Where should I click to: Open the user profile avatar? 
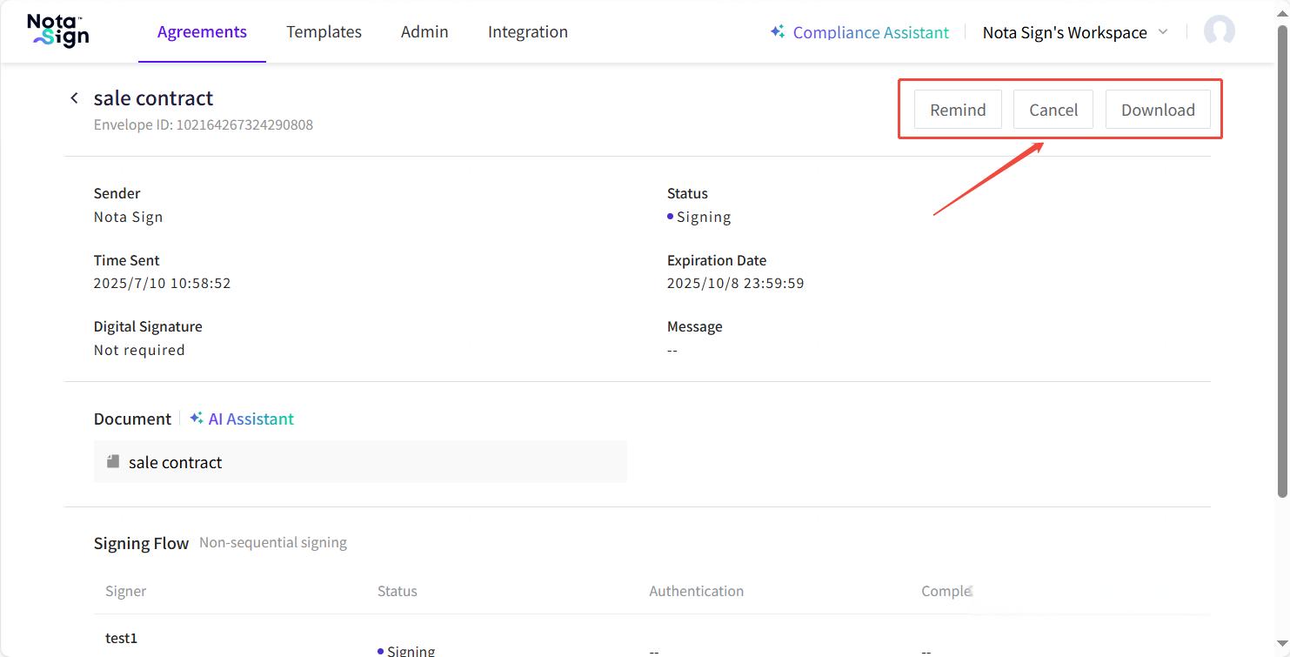[1219, 31]
